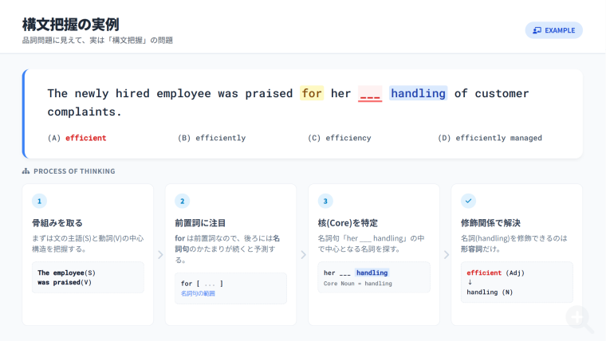
Task: Click the chevron after 前置詞に注目 card
Action: coord(302,255)
